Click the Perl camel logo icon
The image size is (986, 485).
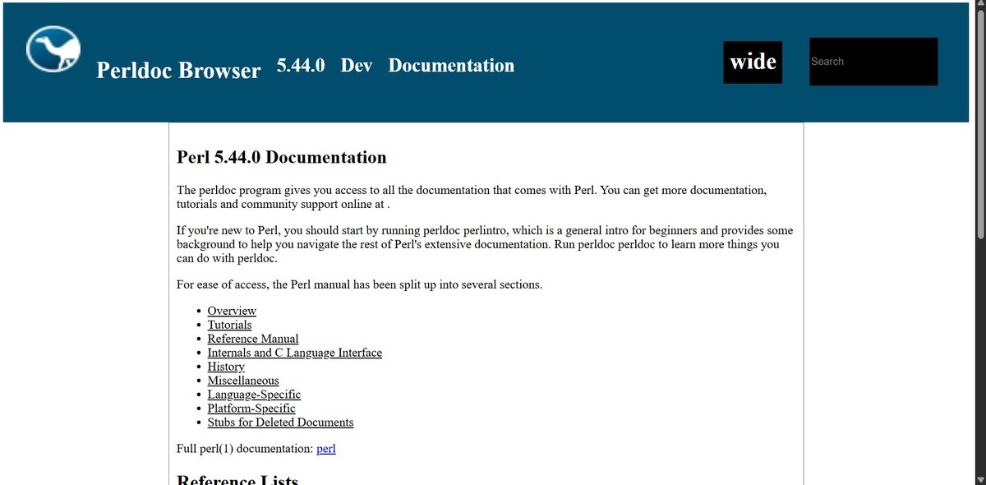point(53,48)
